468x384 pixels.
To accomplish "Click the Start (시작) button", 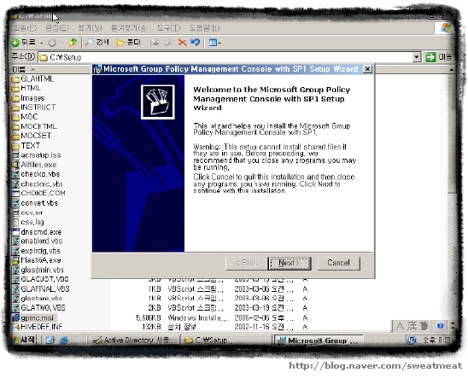I will (23, 340).
